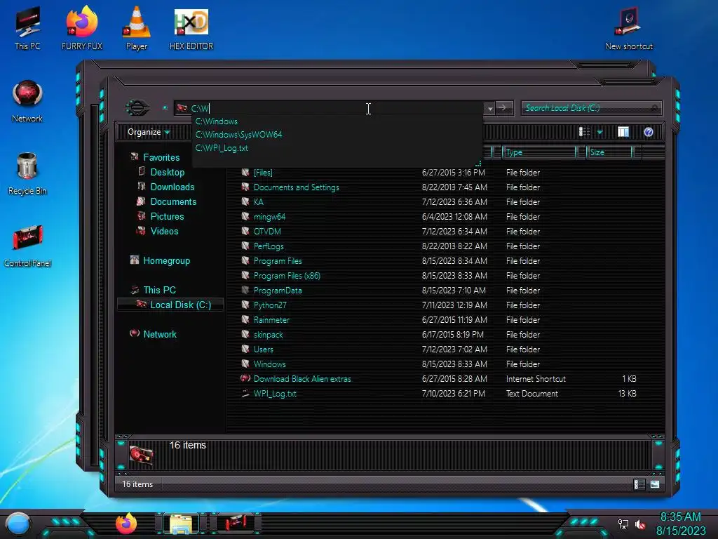Click the WPI_Log.txt file icon
The height and width of the screenshot is (539, 718).
[245, 393]
